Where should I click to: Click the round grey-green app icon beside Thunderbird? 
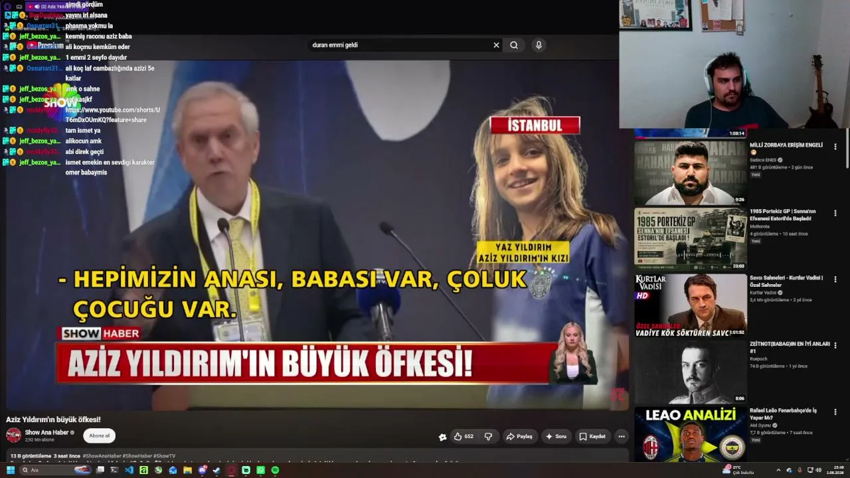click(159, 470)
